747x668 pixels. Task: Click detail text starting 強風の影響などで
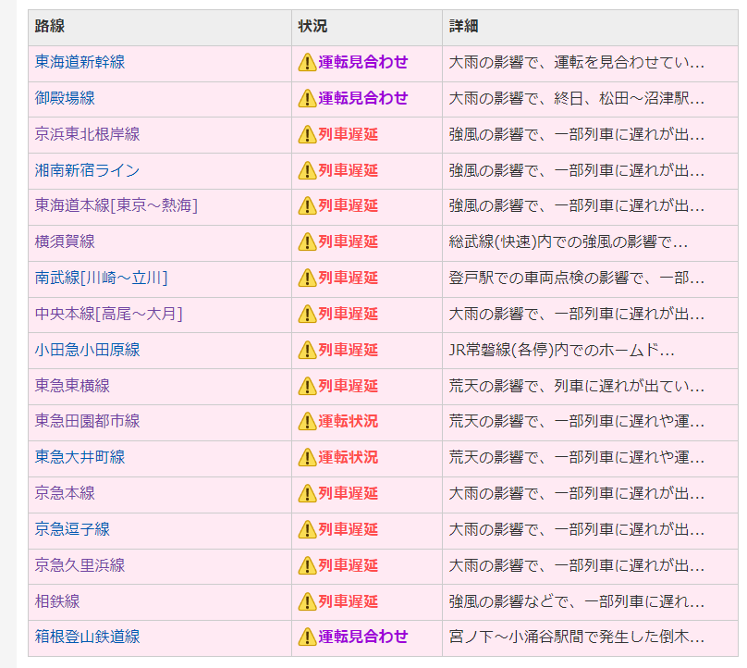tap(577, 601)
